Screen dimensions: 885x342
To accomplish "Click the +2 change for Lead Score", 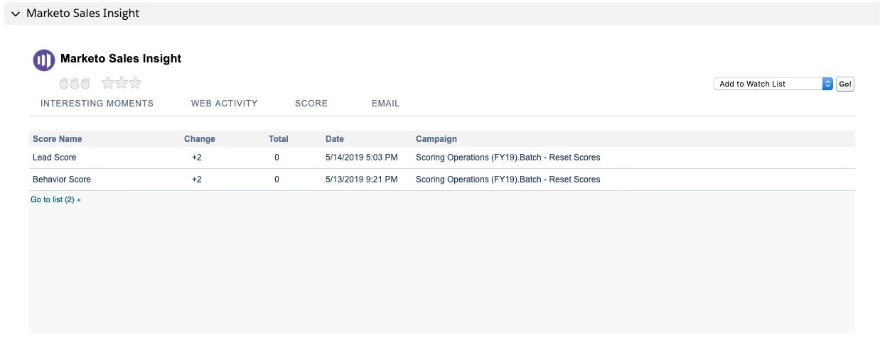I will coord(197,158).
